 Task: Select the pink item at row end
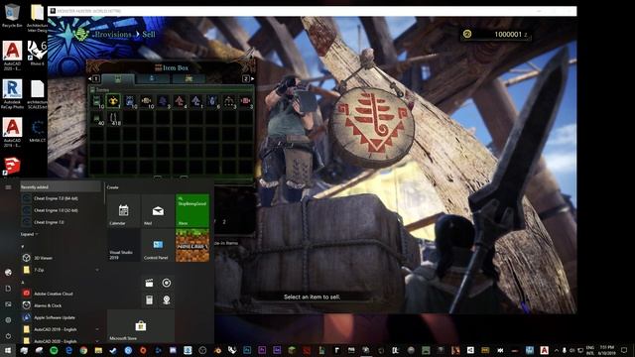click(245, 101)
